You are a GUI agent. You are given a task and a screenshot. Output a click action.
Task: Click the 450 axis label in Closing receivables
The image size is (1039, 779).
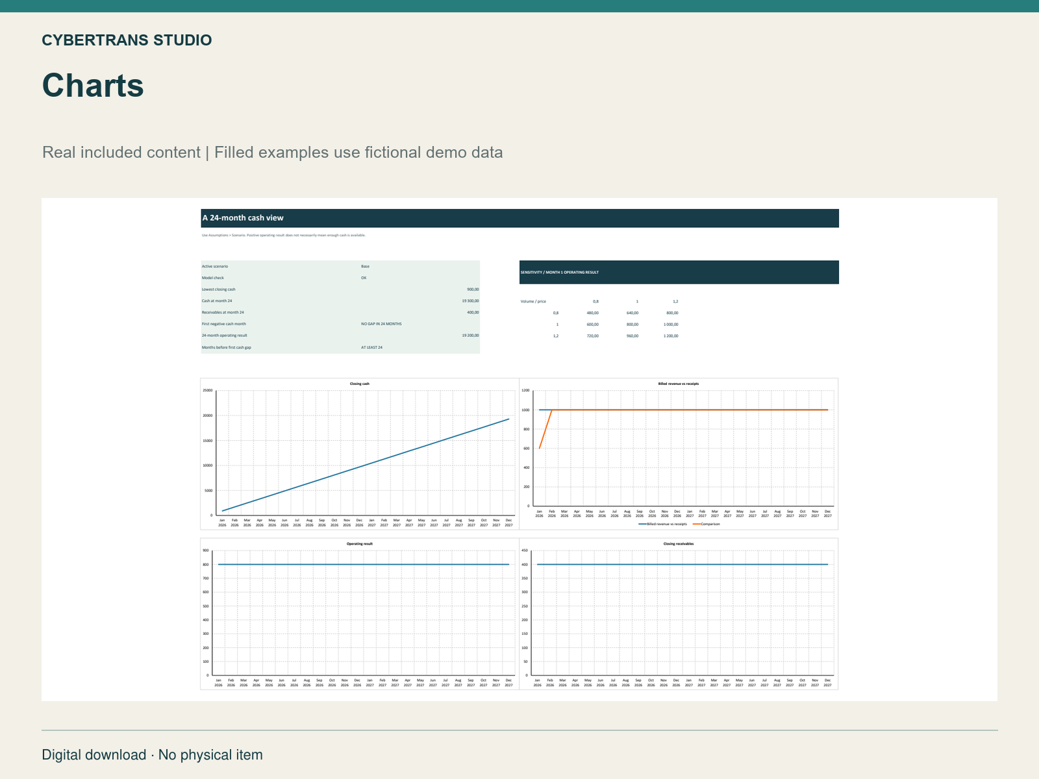525,550
